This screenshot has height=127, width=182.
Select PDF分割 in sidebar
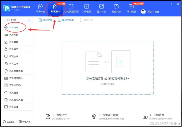(x=17, y=35)
